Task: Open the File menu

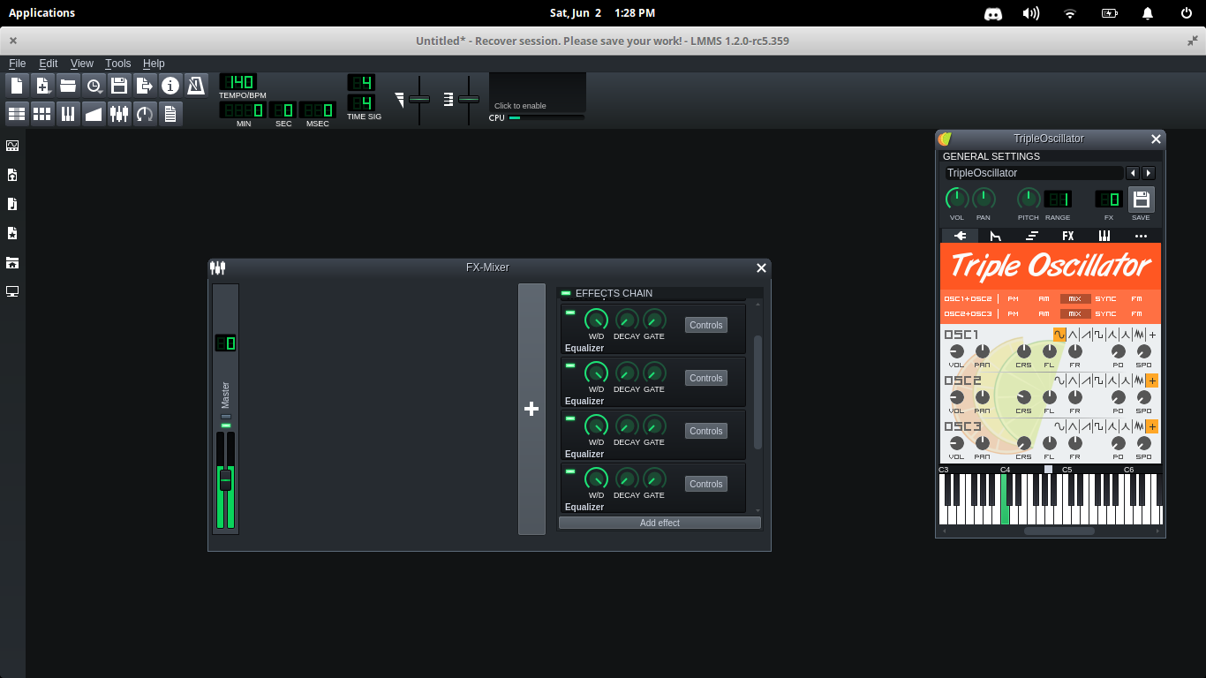Action: 18,64
